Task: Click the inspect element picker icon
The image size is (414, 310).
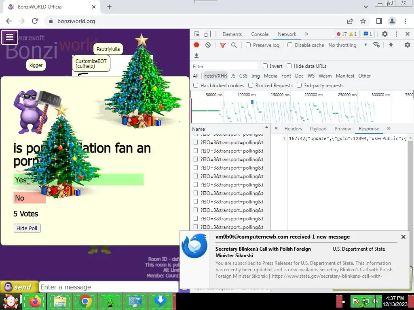Action: [197, 34]
